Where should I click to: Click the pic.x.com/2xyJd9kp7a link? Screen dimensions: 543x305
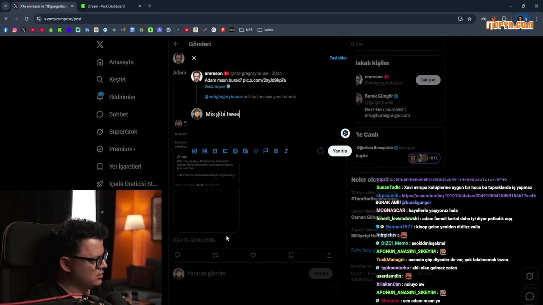pos(264,80)
